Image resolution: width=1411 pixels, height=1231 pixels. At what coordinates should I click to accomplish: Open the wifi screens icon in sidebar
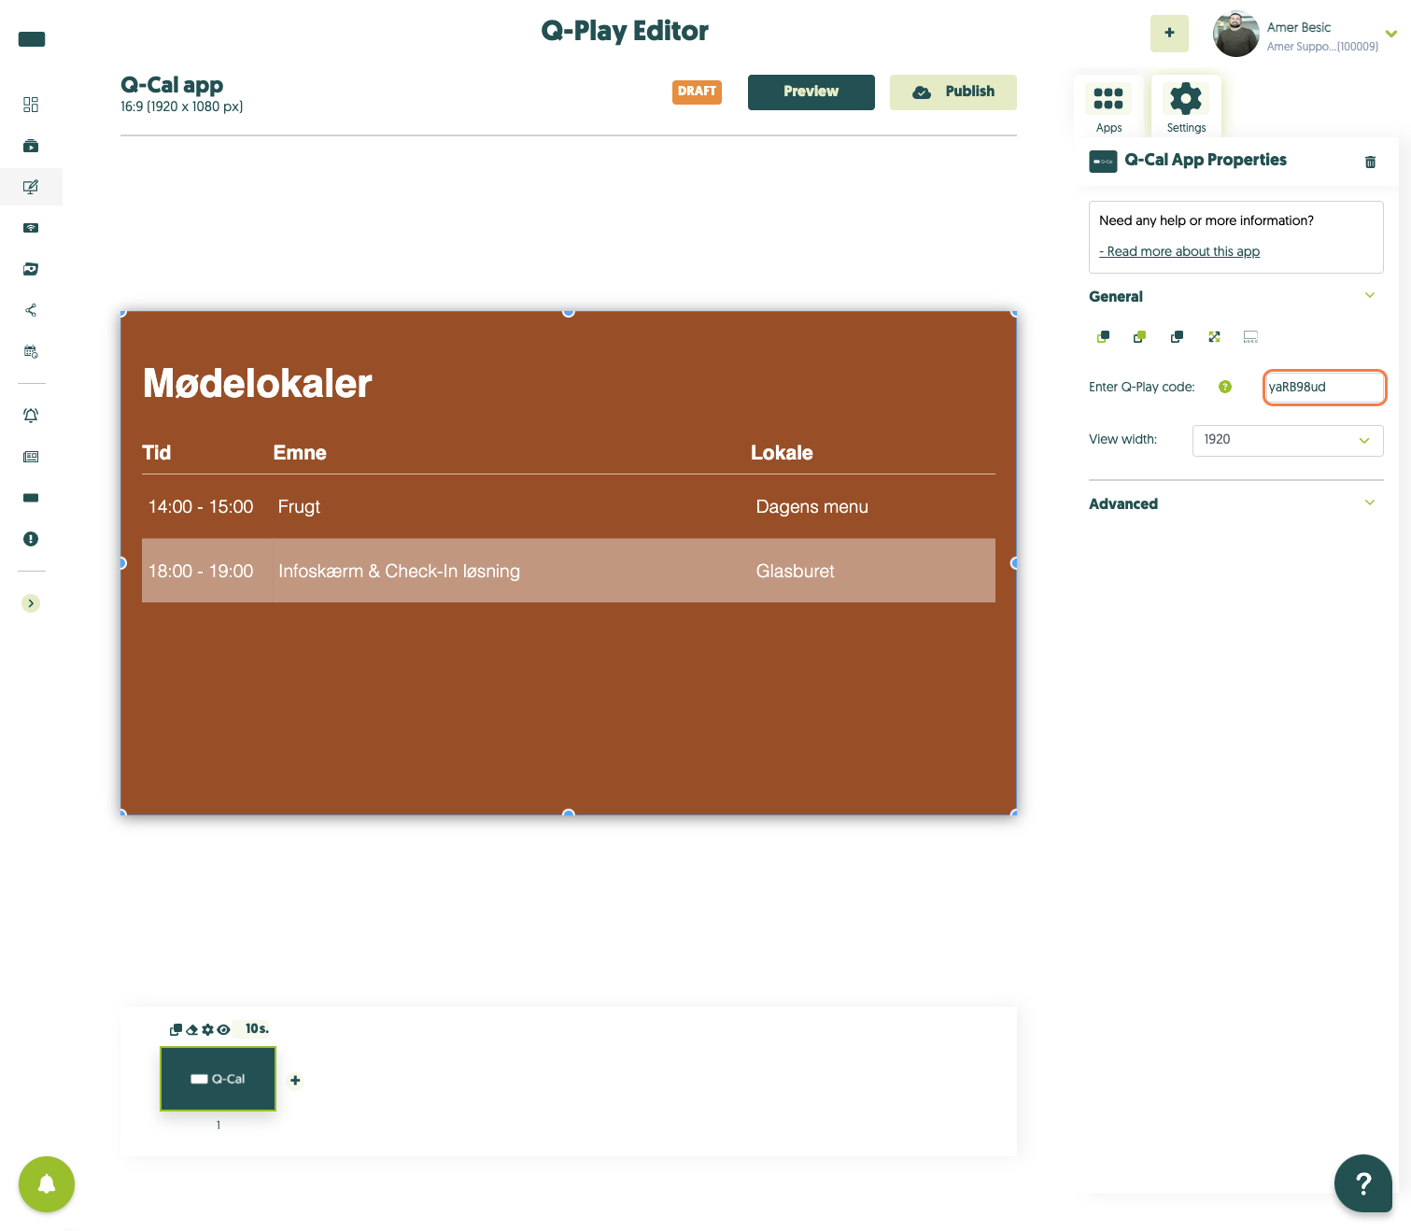pyautogui.click(x=31, y=228)
